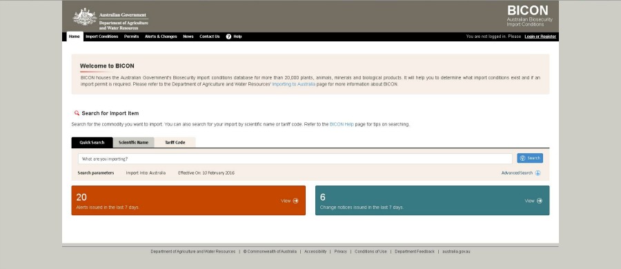This screenshot has height=269, width=621.
Task: Switch to the Scientific Name tab
Action: pyautogui.click(x=133, y=142)
